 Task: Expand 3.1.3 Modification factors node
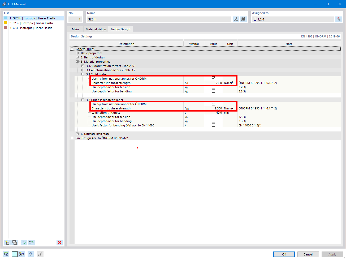[83, 66]
